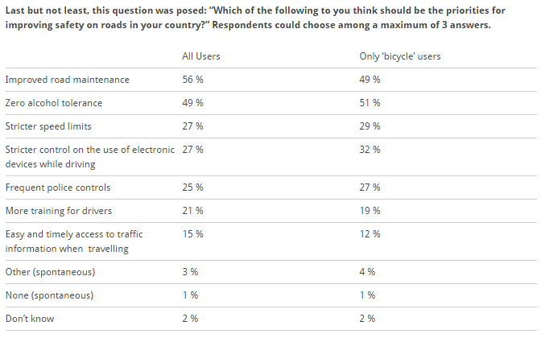This screenshot has width=545, height=338.
Task: Click the 29 % value for speed limits
Action: pos(370,126)
